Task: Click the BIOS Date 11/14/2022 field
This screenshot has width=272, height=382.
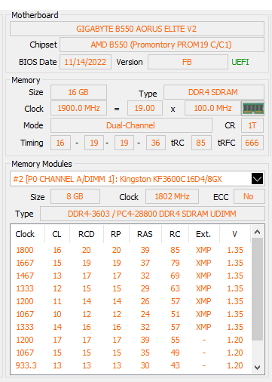Action: coord(85,62)
